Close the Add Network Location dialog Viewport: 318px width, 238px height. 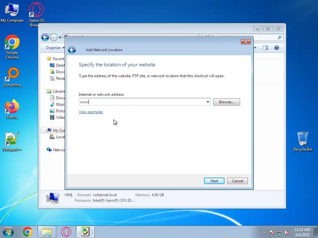tap(246, 42)
